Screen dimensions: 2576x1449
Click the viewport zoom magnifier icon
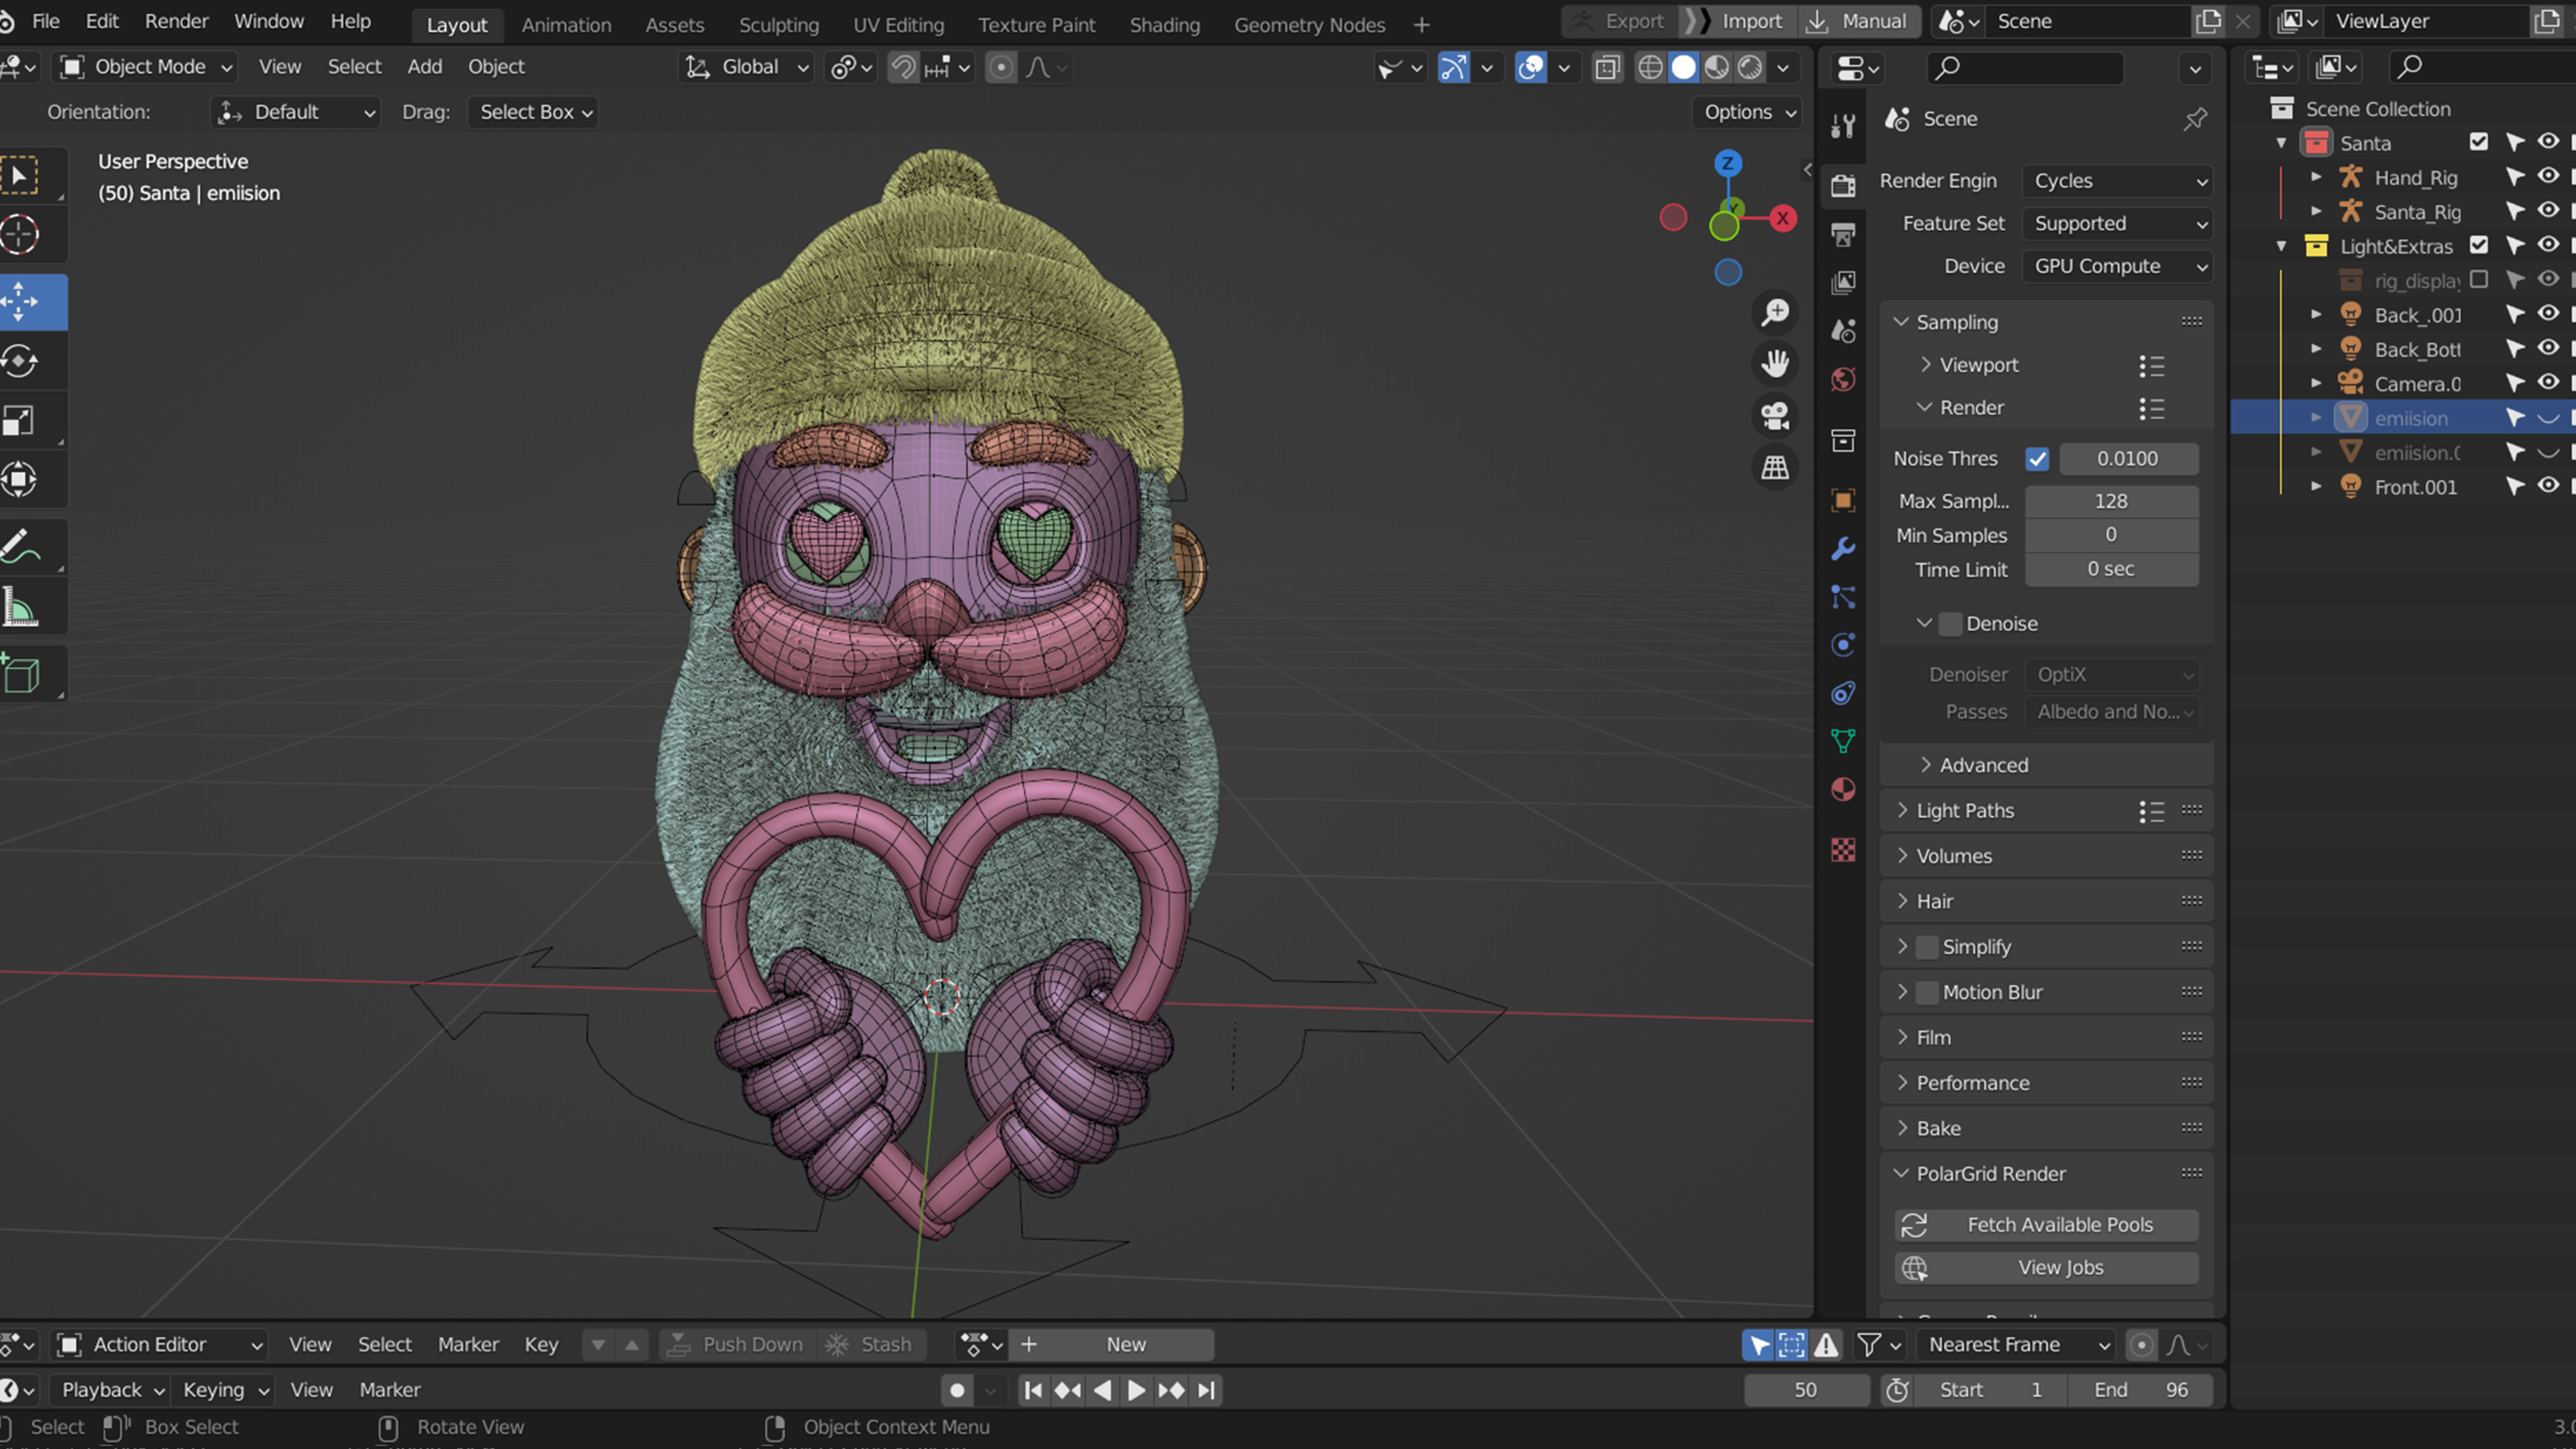pos(1775,313)
